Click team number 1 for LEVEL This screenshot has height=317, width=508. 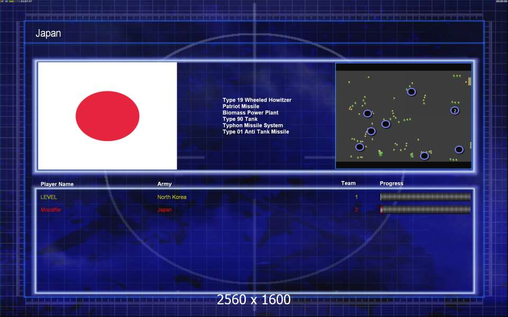[356, 197]
